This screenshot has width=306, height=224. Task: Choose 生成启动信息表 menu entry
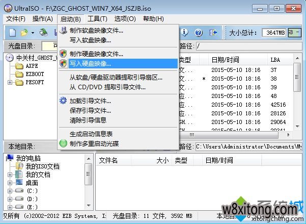tap(118, 134)
